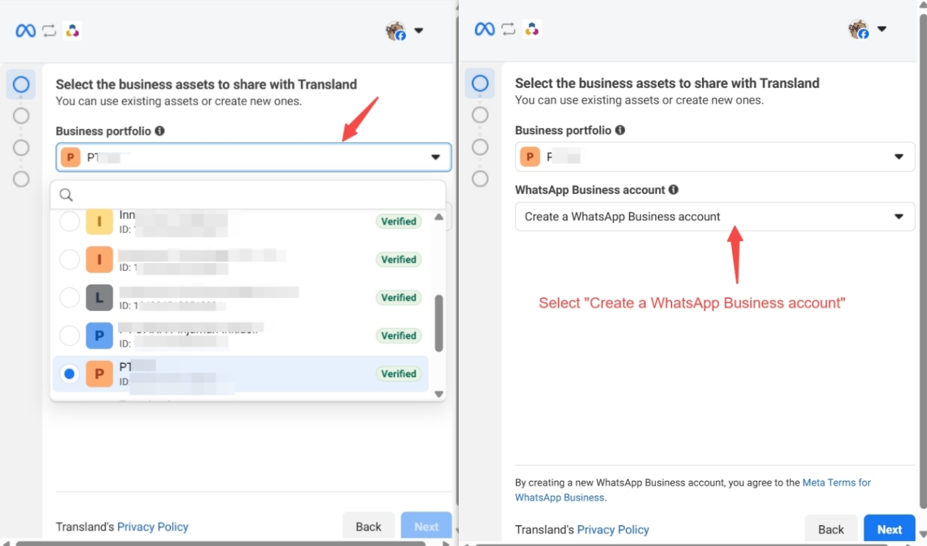The width and height of the screenshot is (927, 546).
Task: Open the Meta Terms for WhatsApp Business link
Action: [836, 483]
